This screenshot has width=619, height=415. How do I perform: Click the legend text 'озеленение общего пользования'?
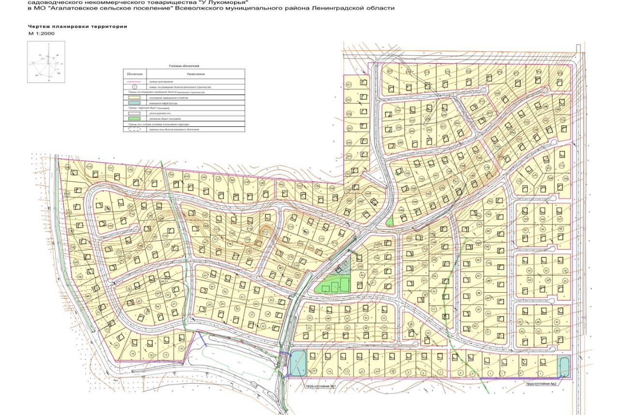[165, 119]
